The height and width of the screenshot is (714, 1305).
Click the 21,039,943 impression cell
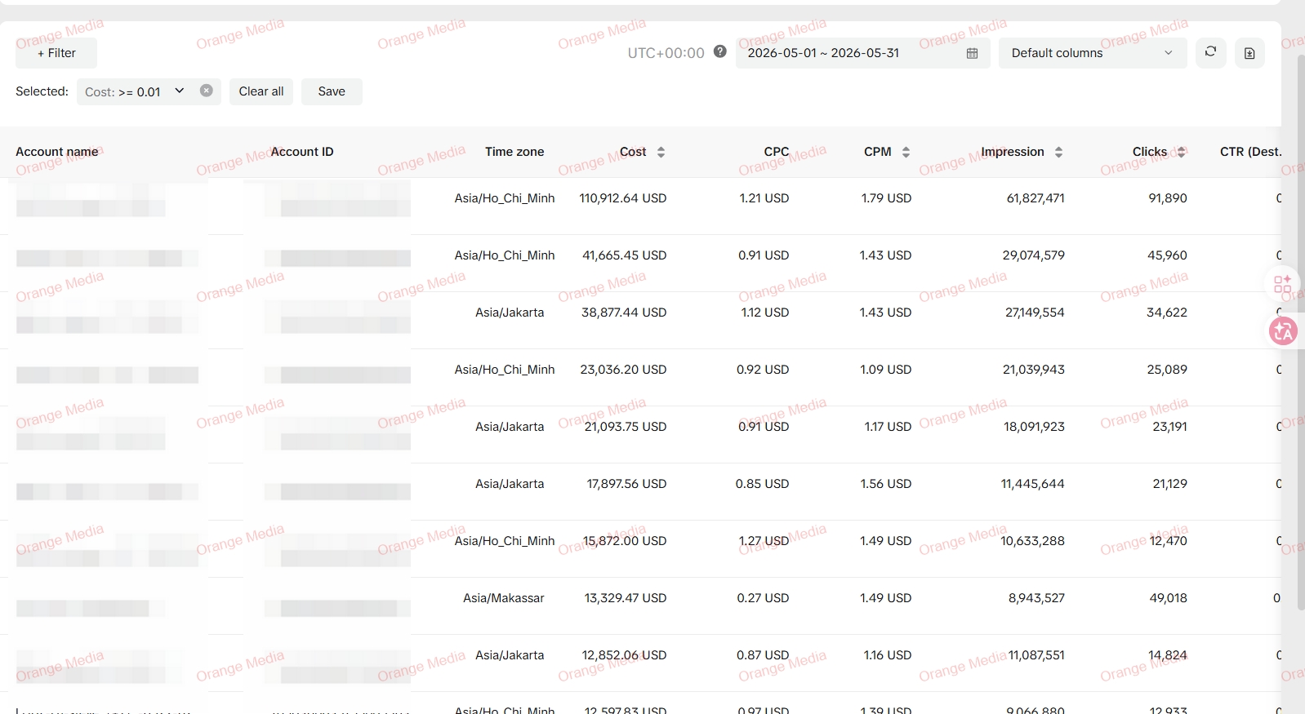[1034, 370]
